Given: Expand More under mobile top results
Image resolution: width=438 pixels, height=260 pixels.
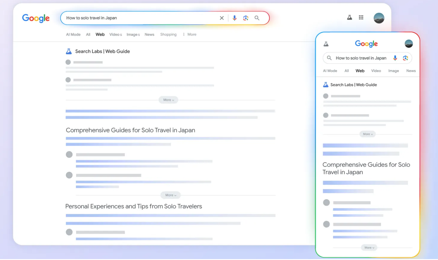Looking at the screenshot, I should point(367,134).
